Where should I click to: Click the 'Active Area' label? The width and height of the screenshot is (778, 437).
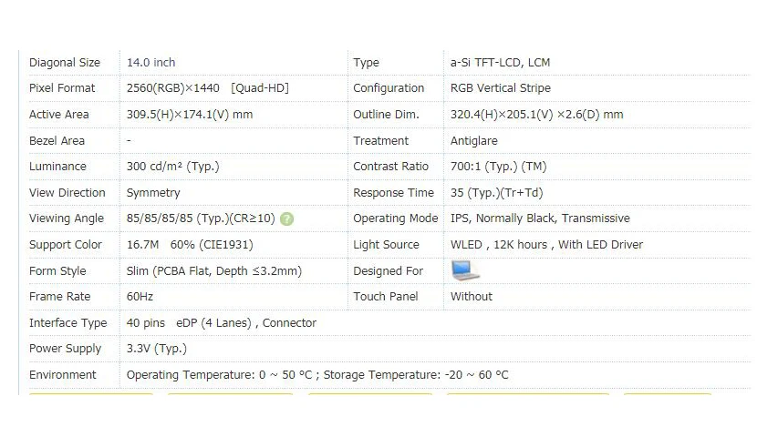tap(59, 115)
